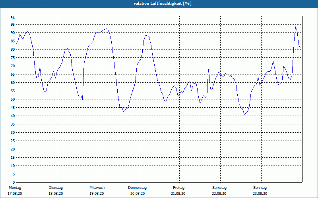Click the y-axis value 60
318x198 pixels.
point(13,83)
